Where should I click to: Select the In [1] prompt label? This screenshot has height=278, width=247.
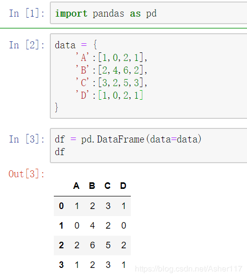[27, 13]
